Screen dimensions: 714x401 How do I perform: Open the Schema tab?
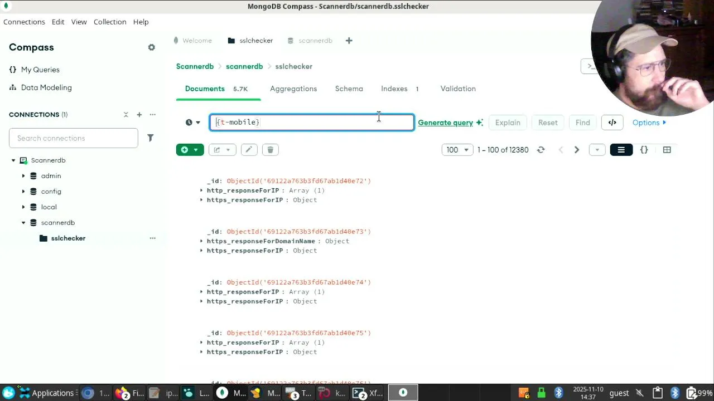click(349, 89)
